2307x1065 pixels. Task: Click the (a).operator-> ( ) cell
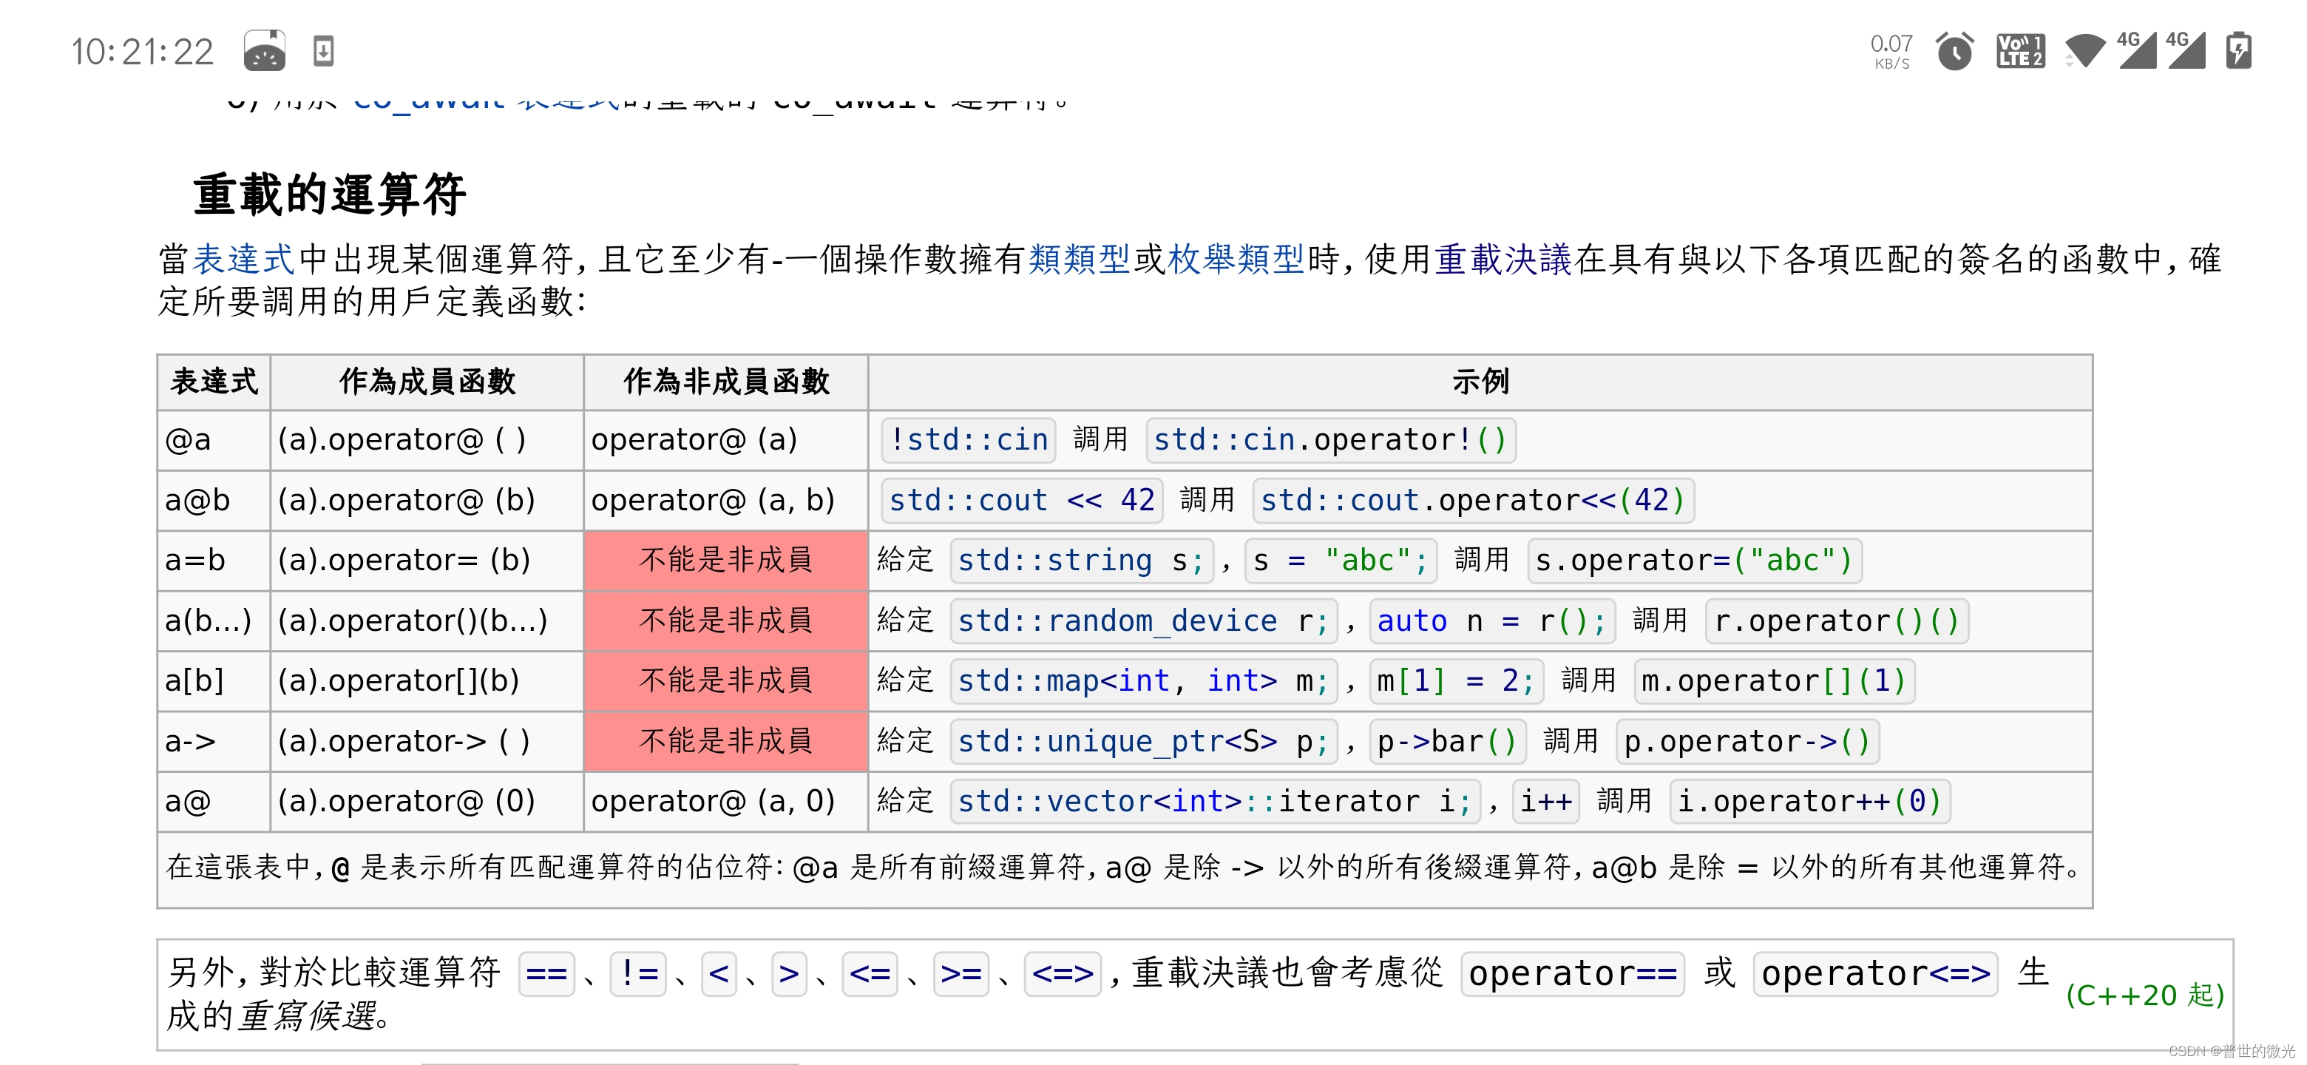(427, 742)
